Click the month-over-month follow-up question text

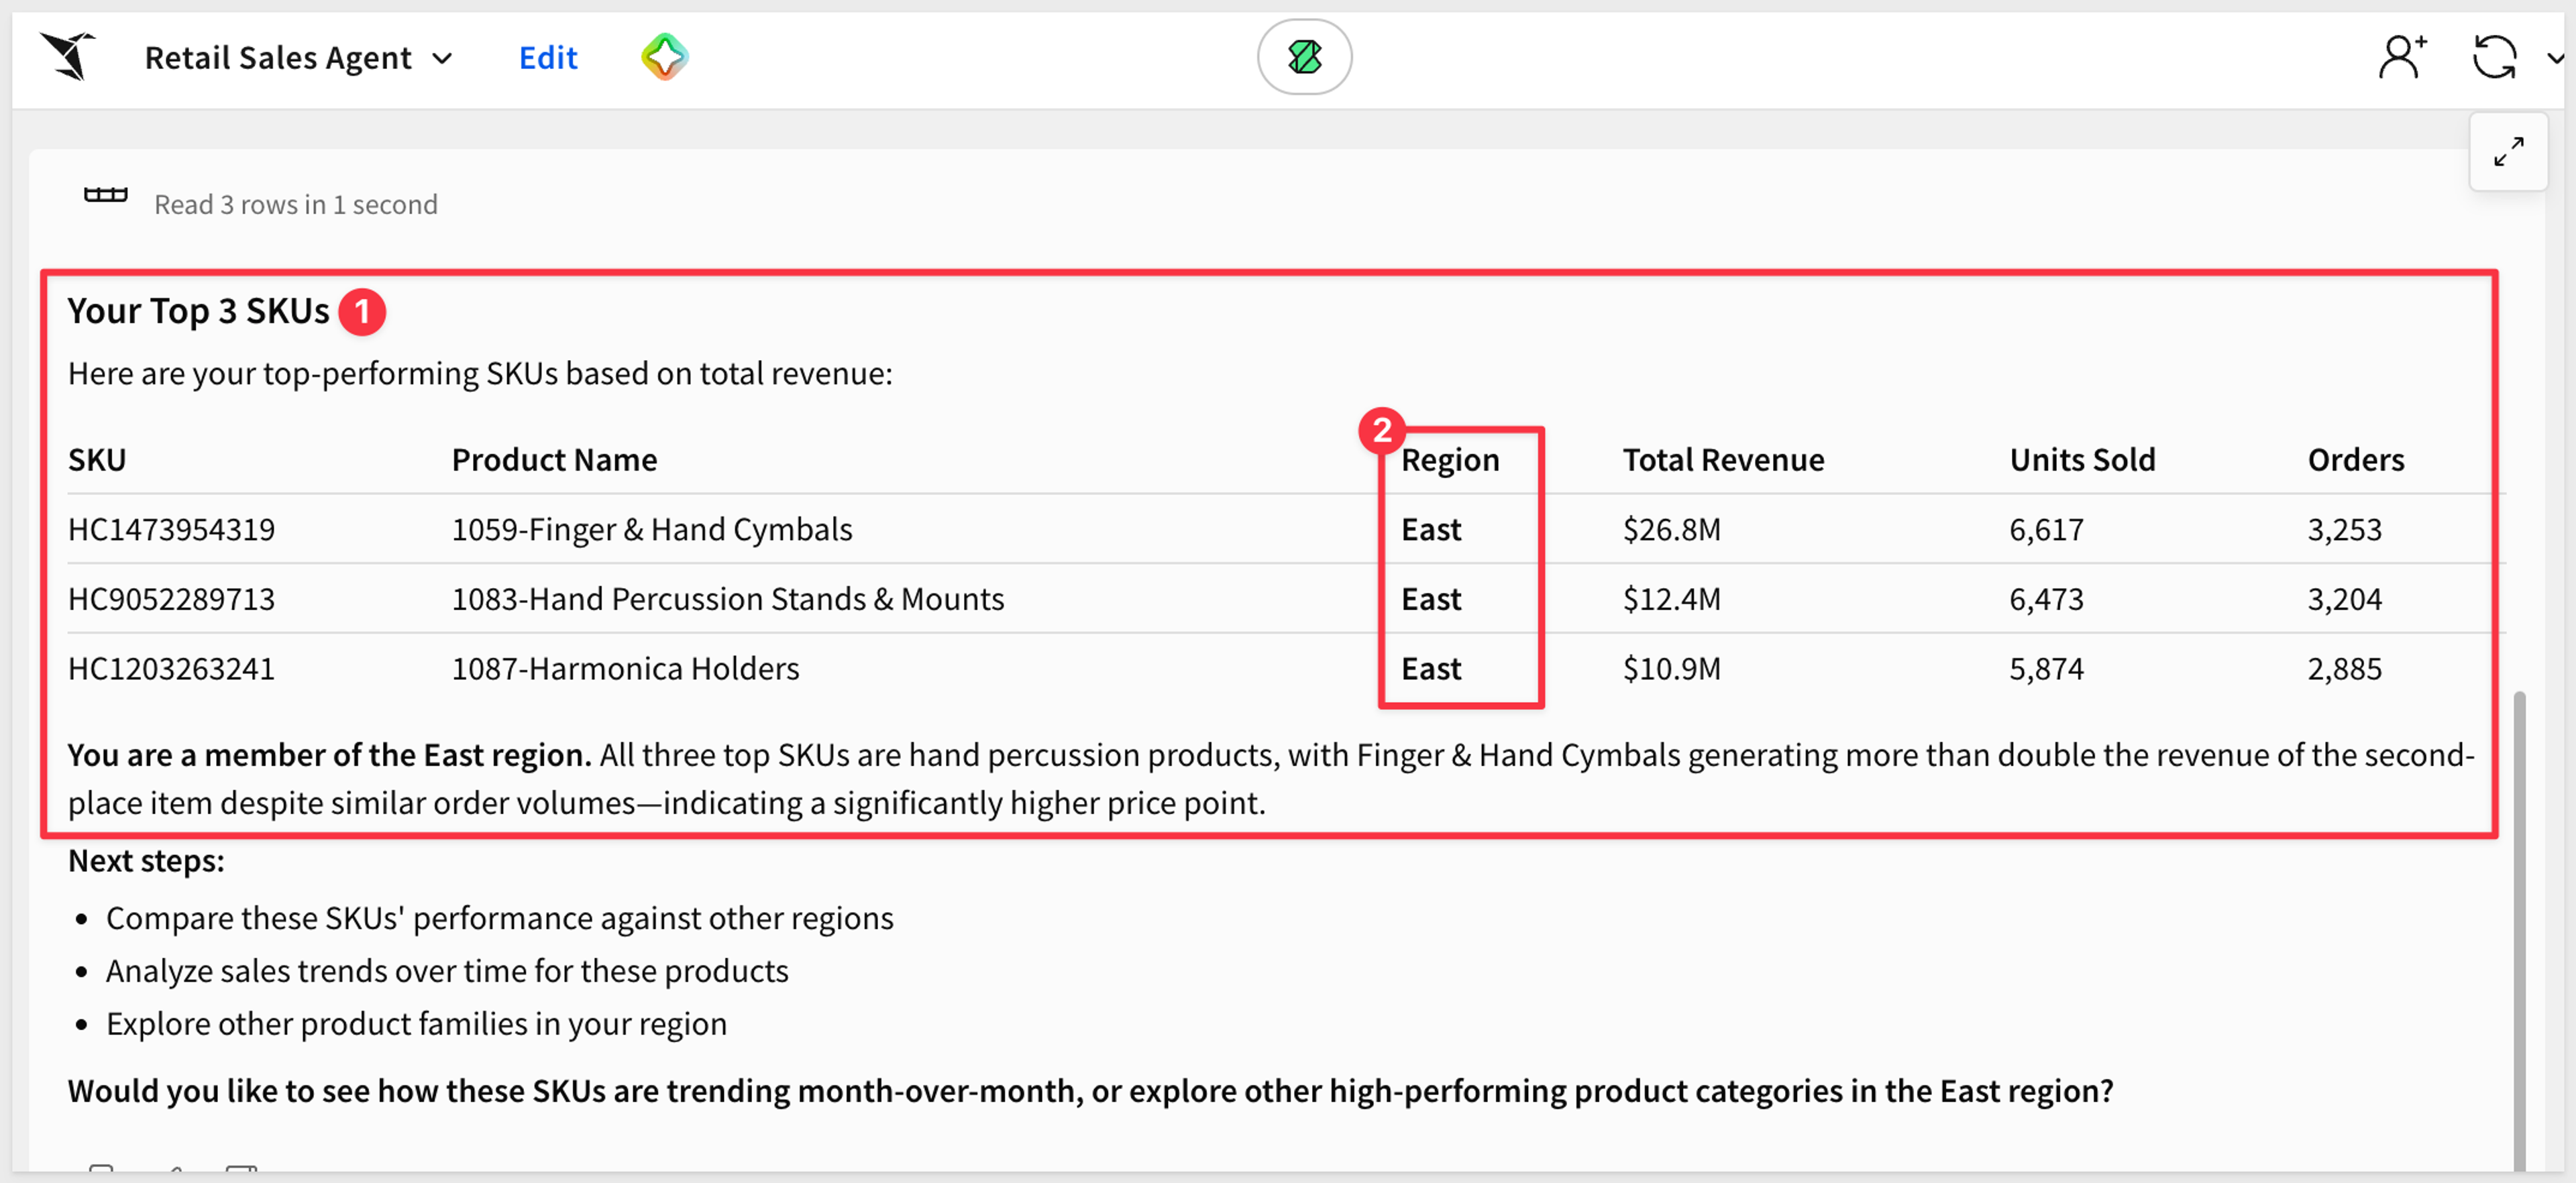[x=1090, y=1091]
